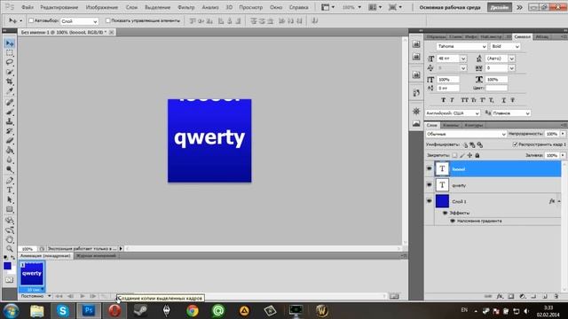Open the font size dropdown

click(463, 58)
